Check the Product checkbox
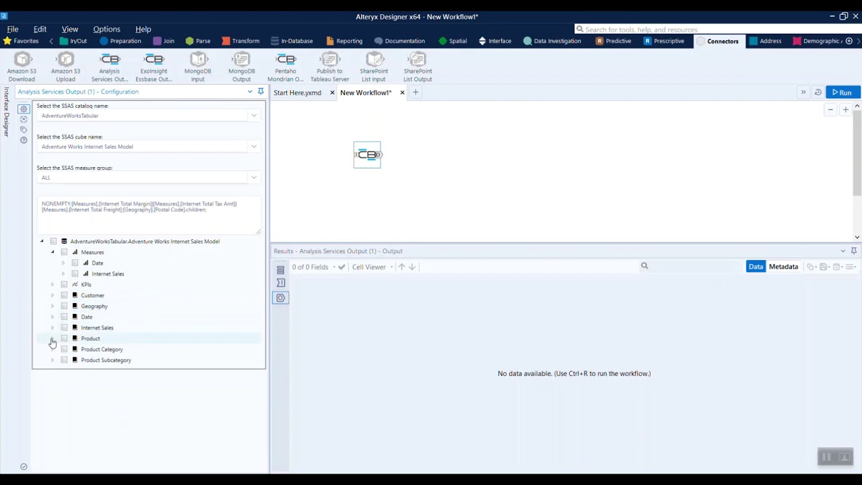The height and width of the screenshot is (485, 862). [x=64, y=338]
